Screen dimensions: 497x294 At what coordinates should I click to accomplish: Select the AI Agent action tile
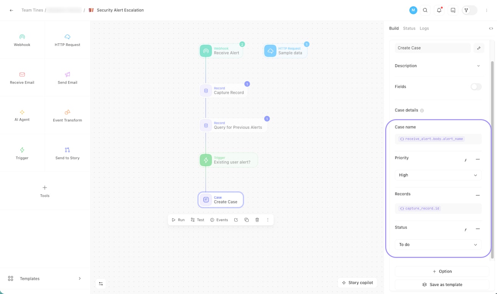[22, 115]
